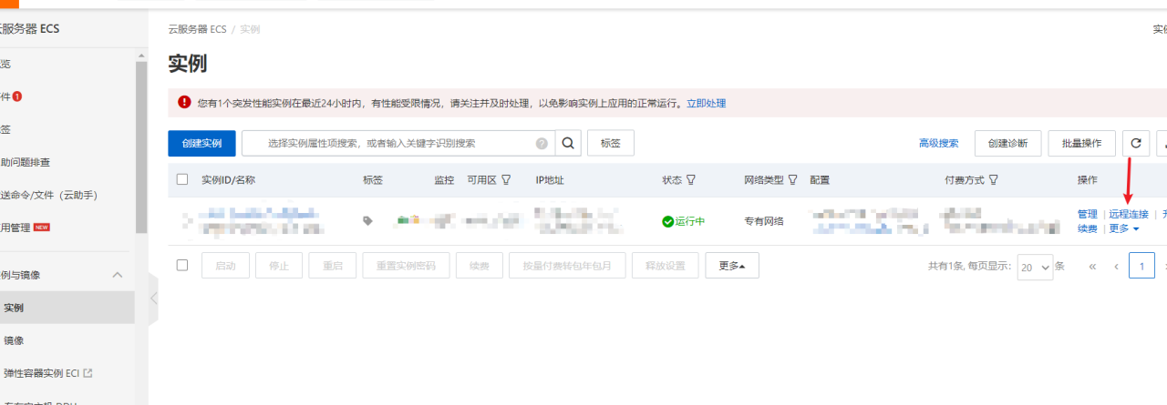Click the red warning icon in alert banner
The image size is (1167, 405).
click(184, 103)
